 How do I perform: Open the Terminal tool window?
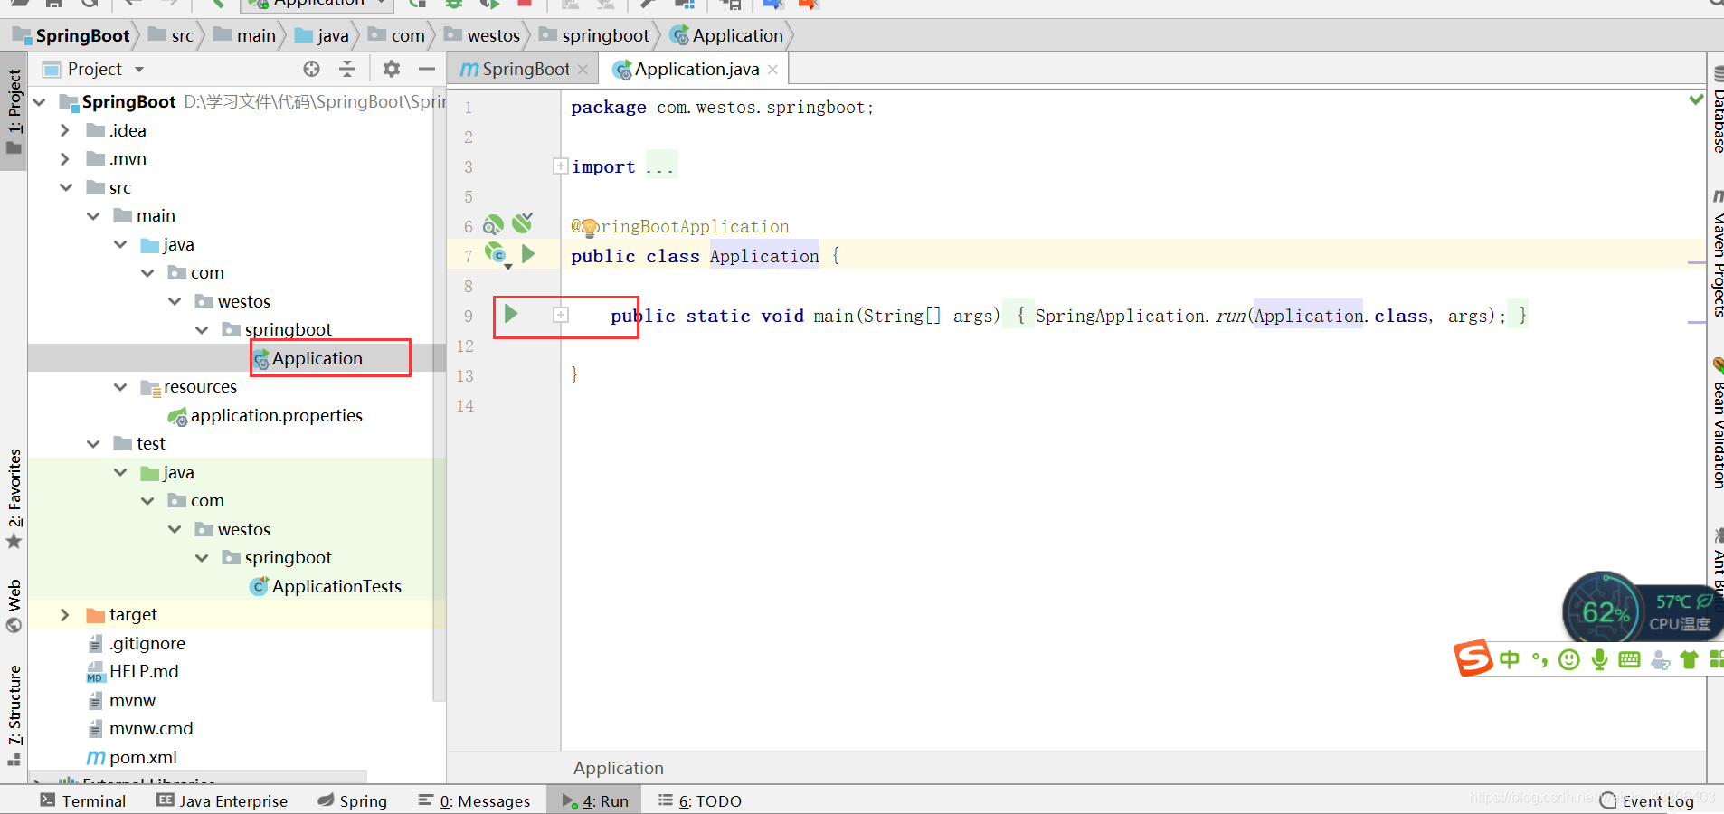click(x=82, y=800)
